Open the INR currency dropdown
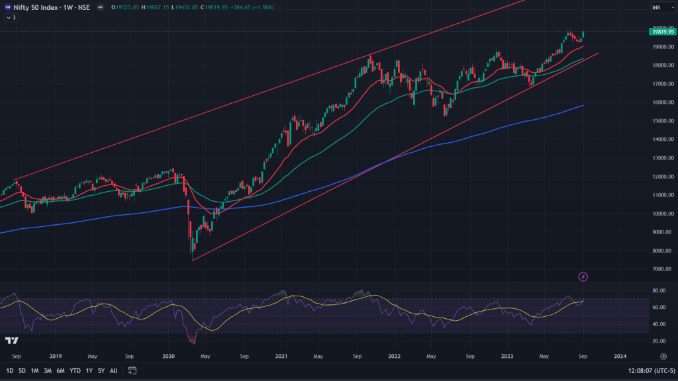 tap(657, 8)
